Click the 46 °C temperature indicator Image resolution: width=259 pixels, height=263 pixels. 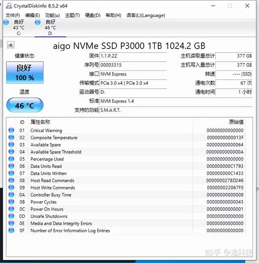pyautogui.click(x=25, y=105)
